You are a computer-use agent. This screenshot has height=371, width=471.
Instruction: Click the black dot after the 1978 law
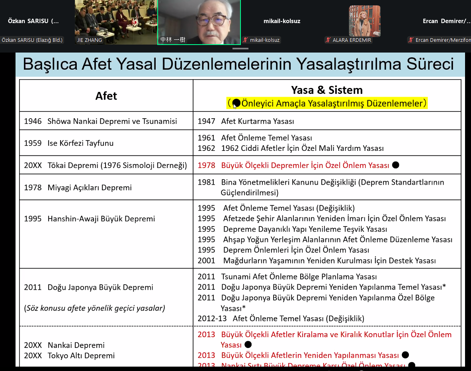pyautogui.click(x=395, y=165)
